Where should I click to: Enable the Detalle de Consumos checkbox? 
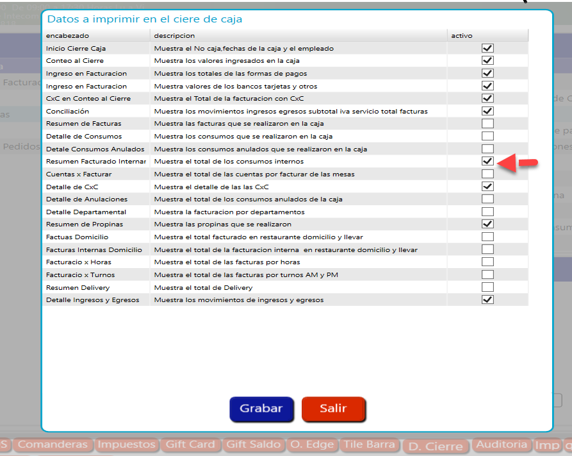[x=487, y=136]
